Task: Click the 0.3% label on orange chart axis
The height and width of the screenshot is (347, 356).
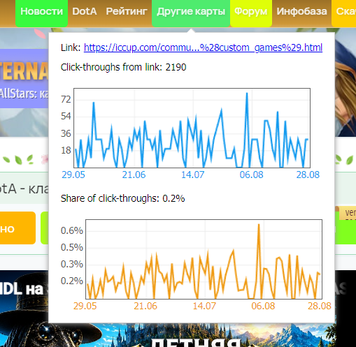Action: point(72,265)
